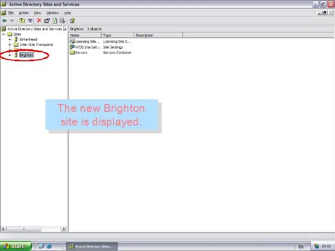The width and height of the screenshot is (335, 251).
Task: Open the Window menu
Action: (x=52, y=13)
